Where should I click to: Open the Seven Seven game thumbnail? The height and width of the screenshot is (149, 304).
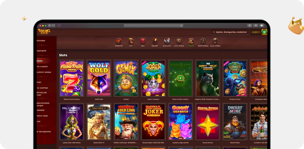208,122
